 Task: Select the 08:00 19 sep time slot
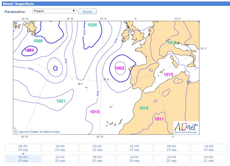(172, 148)
